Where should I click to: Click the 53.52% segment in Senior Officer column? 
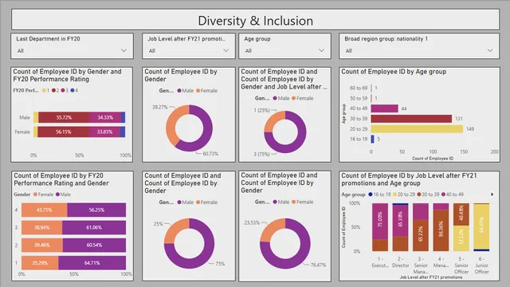point(461,238)
